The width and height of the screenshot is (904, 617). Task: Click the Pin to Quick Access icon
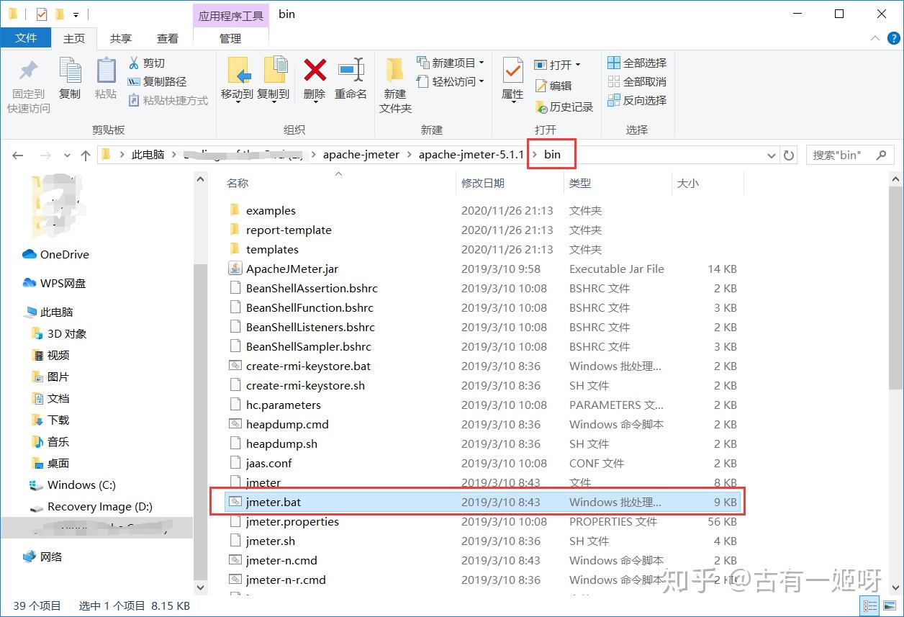(x=29, y=71)
